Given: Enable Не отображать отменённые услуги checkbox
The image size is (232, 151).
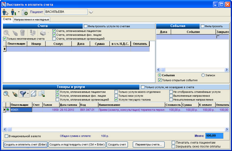Looking at the screenshot, I should [171, 92].
